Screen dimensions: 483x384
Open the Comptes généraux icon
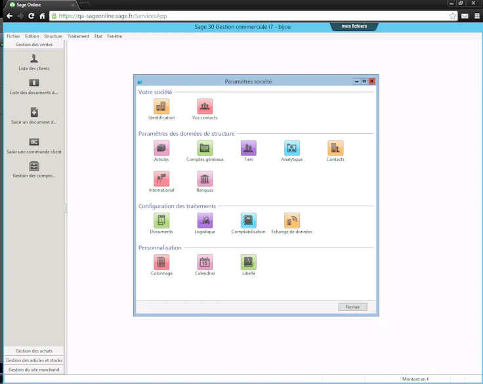click(x=205, y=148)
